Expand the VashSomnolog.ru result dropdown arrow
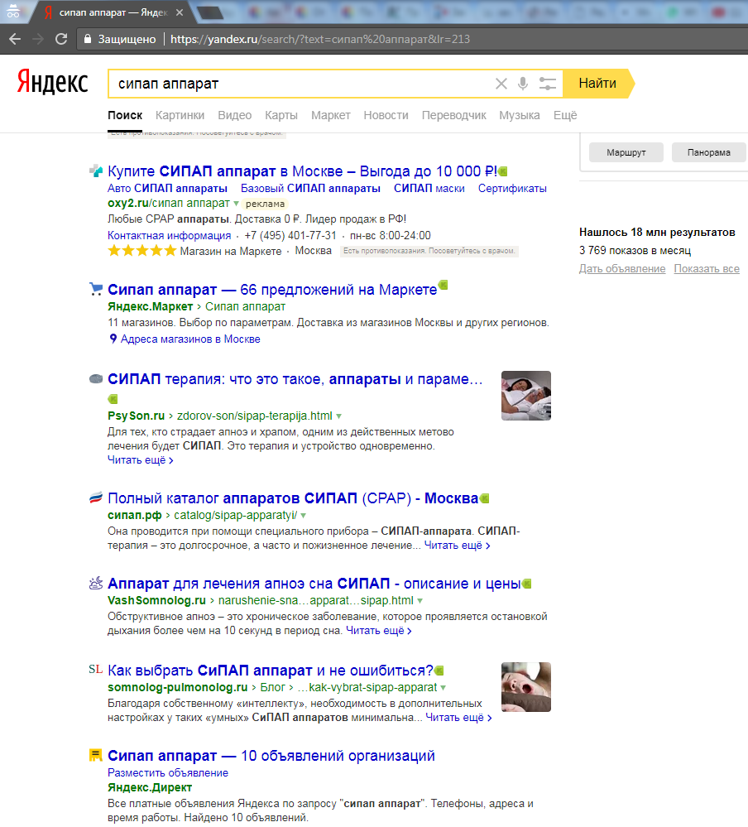This screenshot has width=748, height=827. point(420,601)
